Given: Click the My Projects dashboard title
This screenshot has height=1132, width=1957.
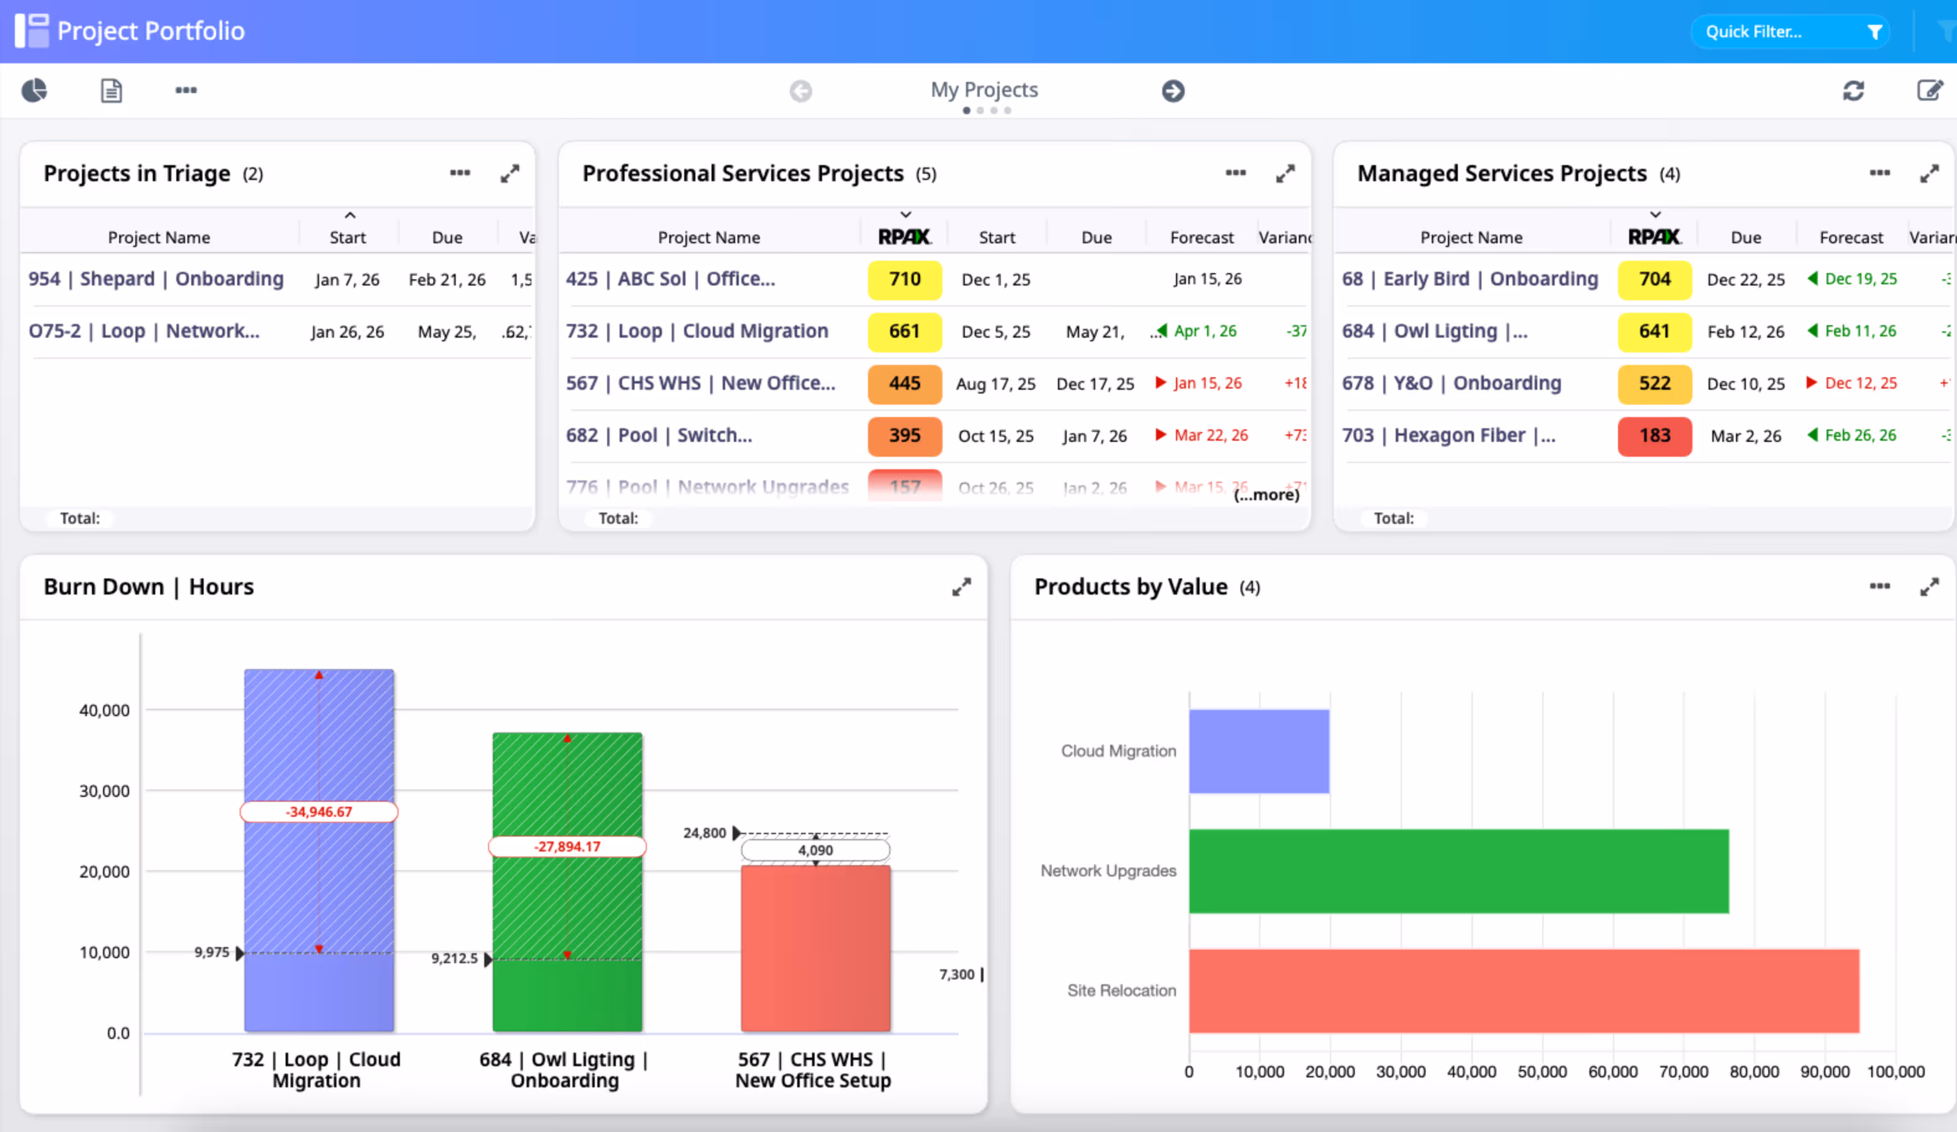Looking at the screenshot, I should click(984, 89).
